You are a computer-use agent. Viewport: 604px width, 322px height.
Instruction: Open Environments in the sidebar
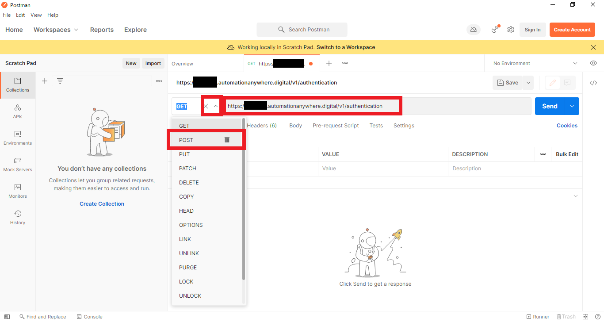(18, 138)
